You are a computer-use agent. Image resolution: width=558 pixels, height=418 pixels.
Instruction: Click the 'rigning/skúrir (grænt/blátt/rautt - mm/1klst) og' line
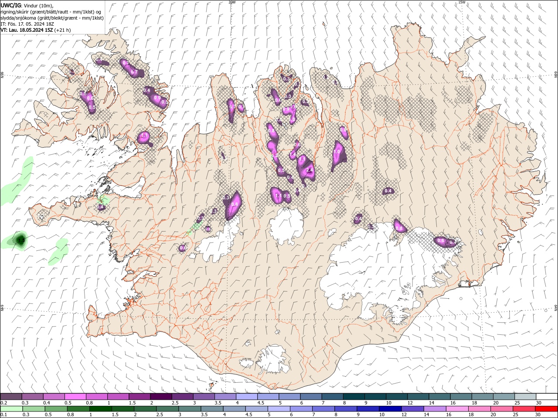click(51, 11)
